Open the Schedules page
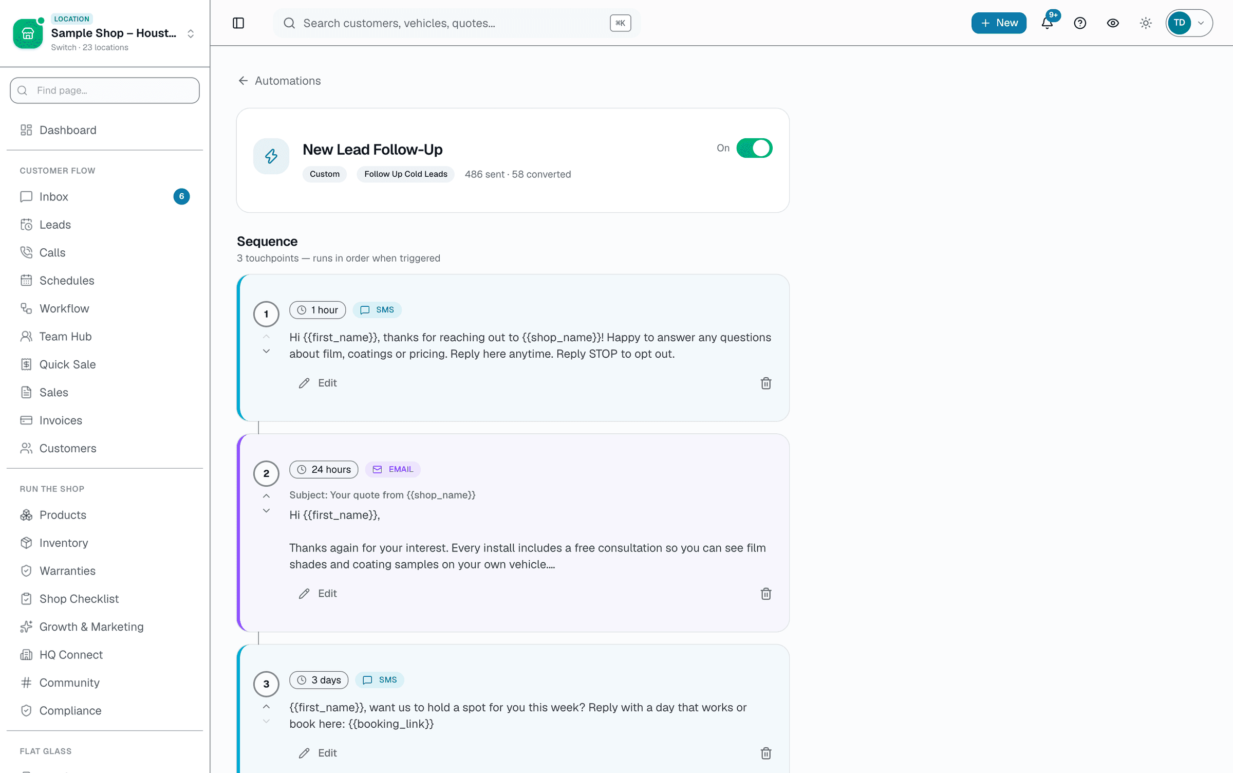Viewport: 1233px width, 773px height. pos(105,281)
